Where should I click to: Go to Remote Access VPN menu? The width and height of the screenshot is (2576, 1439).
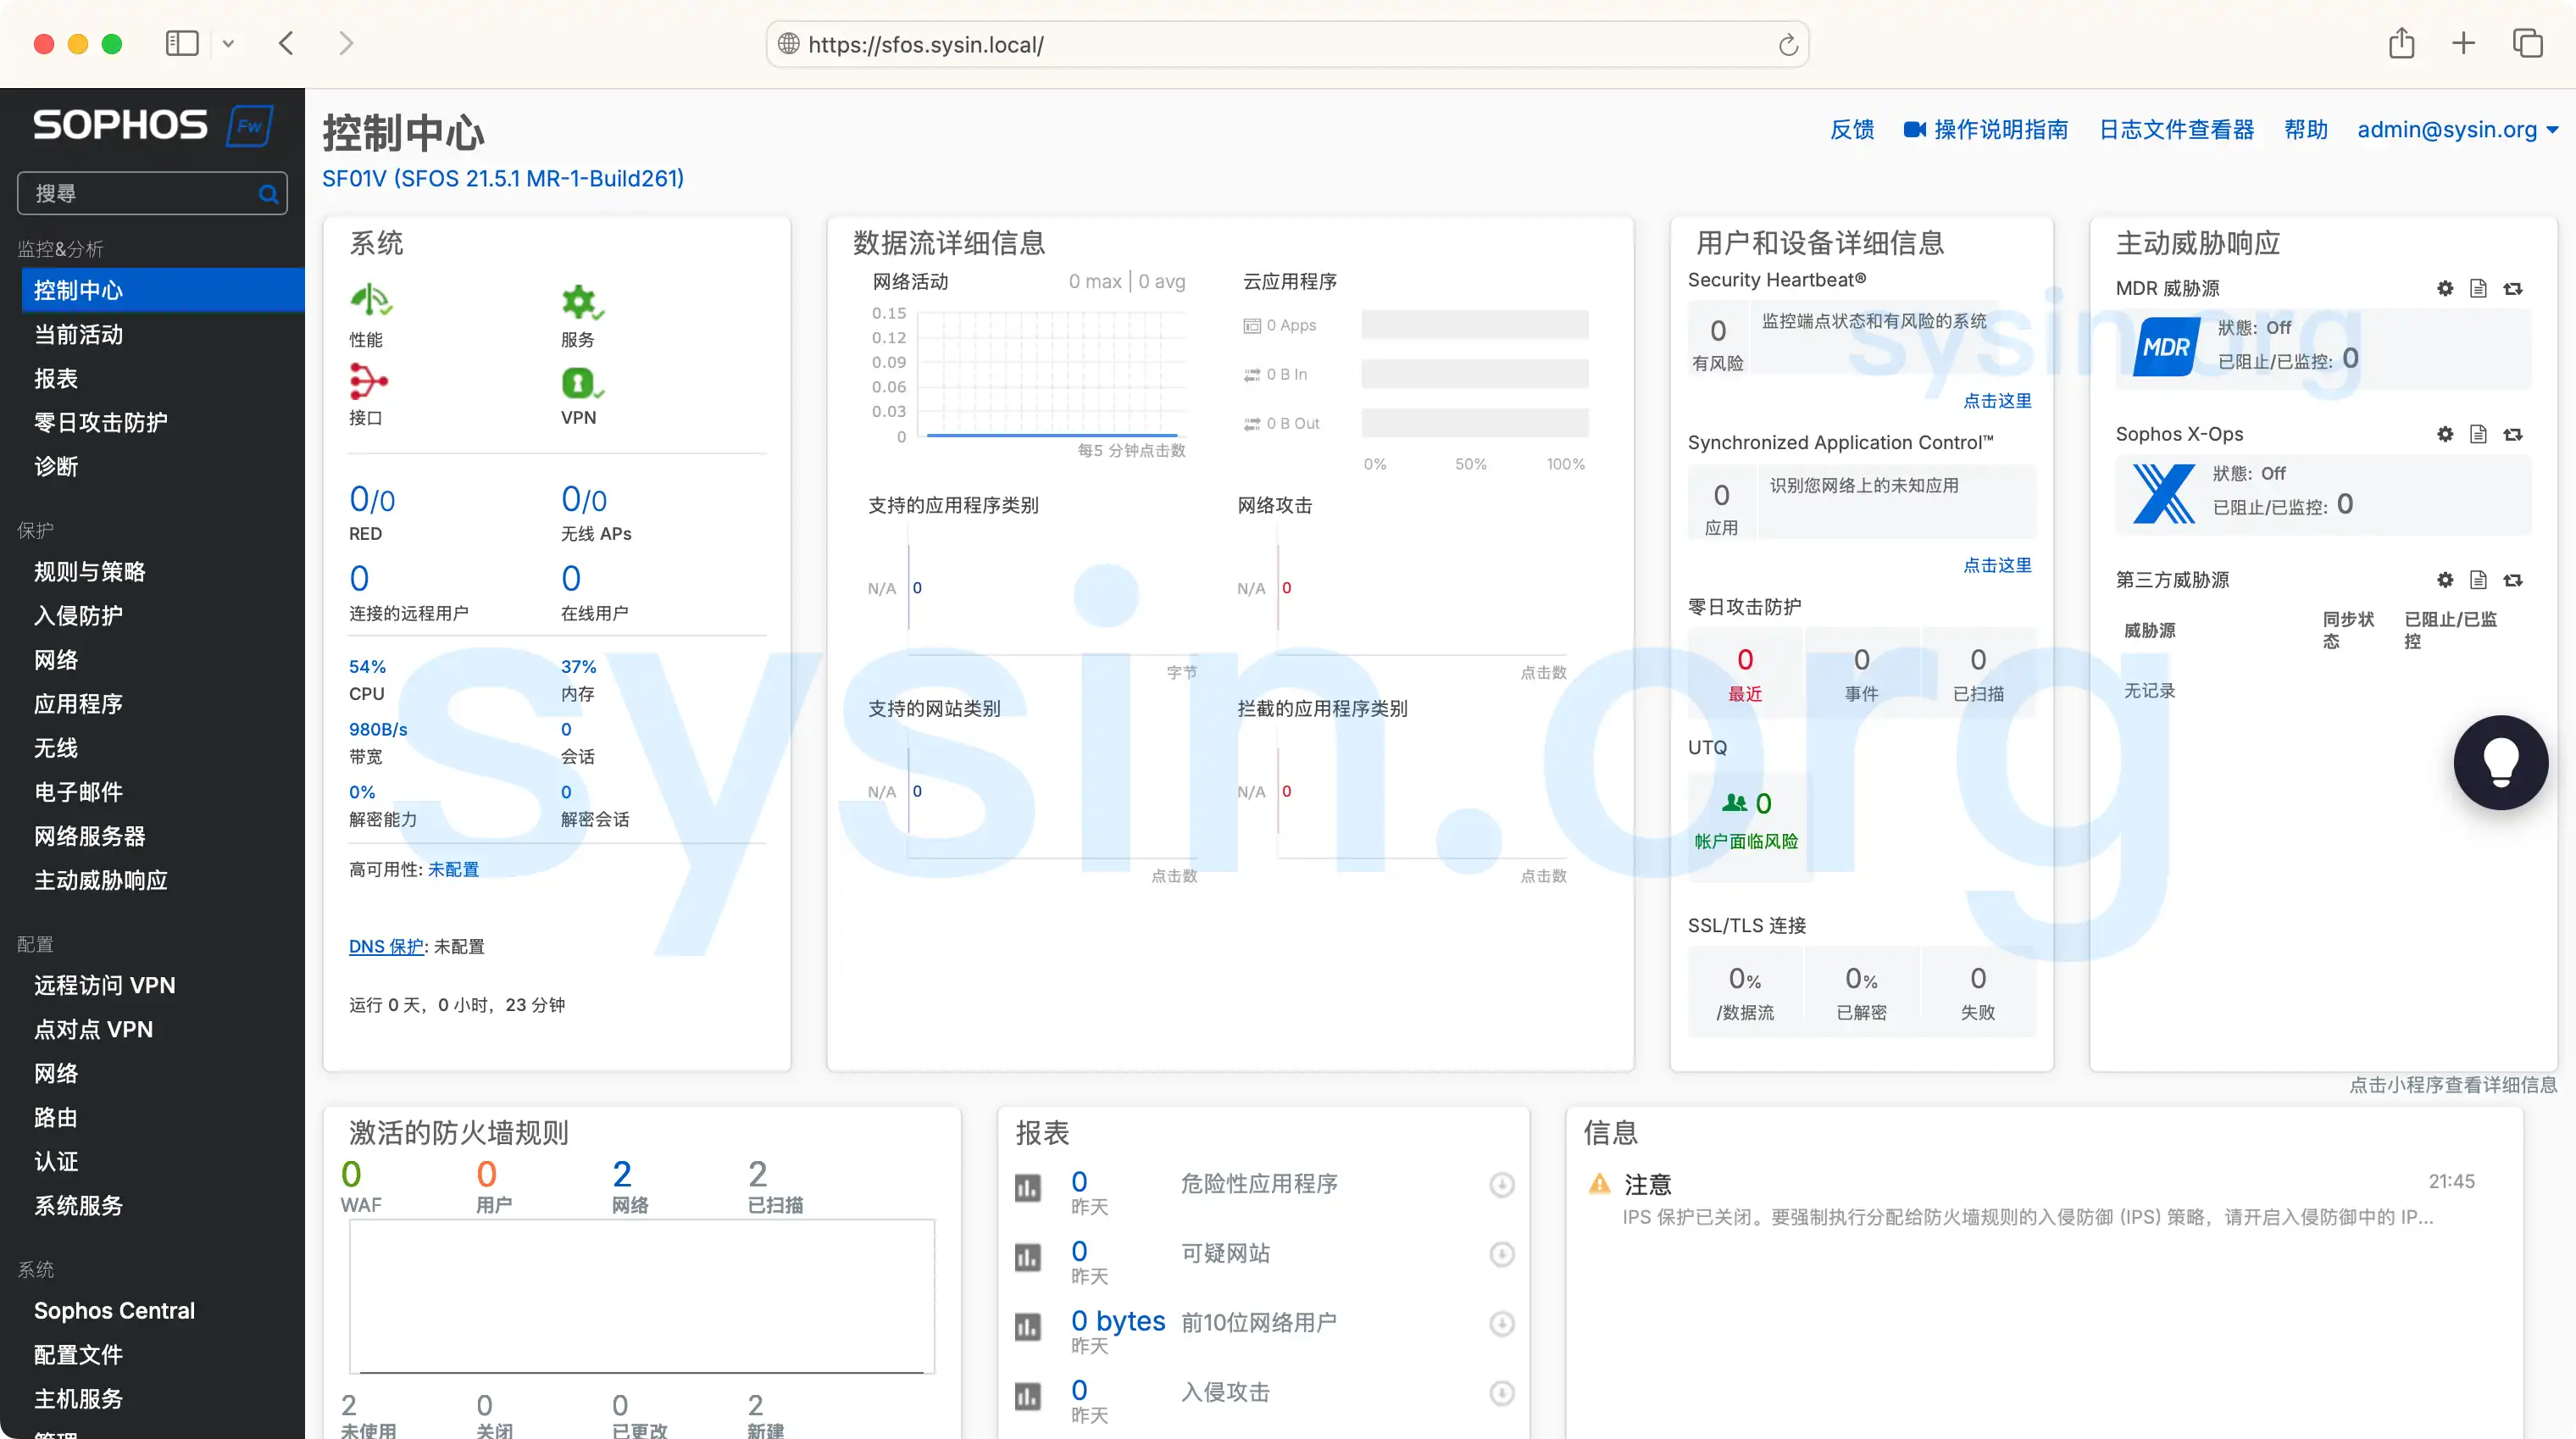[104, 986]
